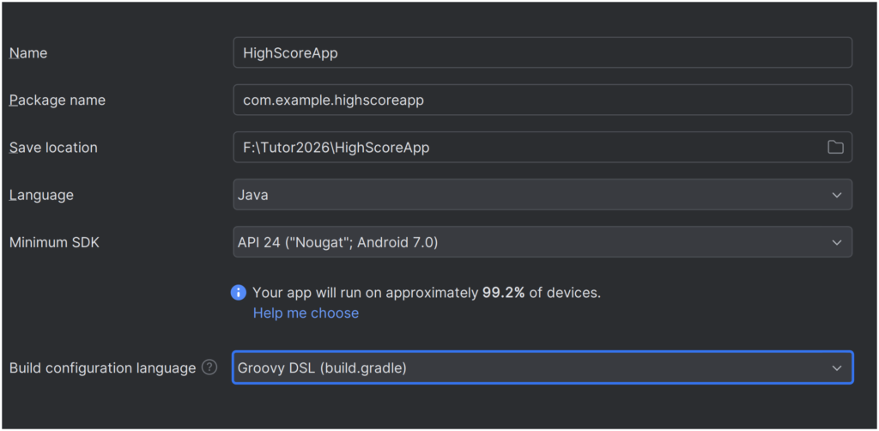
Task: Open the API 24 Nougat SDK combo box
Action: (532, 243)
